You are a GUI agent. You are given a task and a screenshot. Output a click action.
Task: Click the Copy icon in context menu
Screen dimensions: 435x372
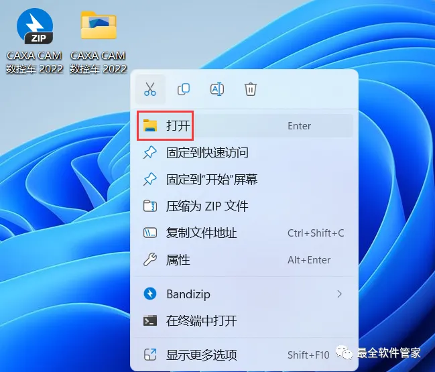(184, 89)
